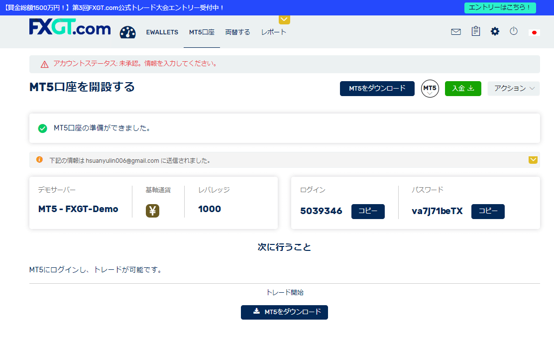The height and width of the screenshot is (345, 554).
Task: Click the leverage value 1000
Action: click(210, 209)
